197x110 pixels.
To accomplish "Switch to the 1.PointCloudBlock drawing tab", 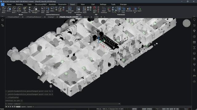I will (13, 17).
